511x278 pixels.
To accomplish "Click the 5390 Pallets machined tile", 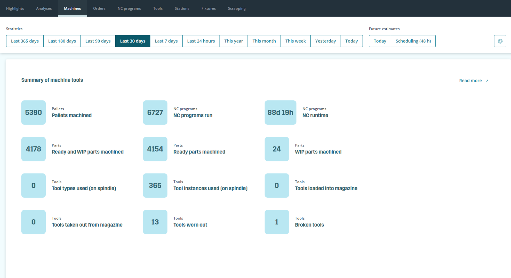I will pyautogui.click(x=34, y=112).
